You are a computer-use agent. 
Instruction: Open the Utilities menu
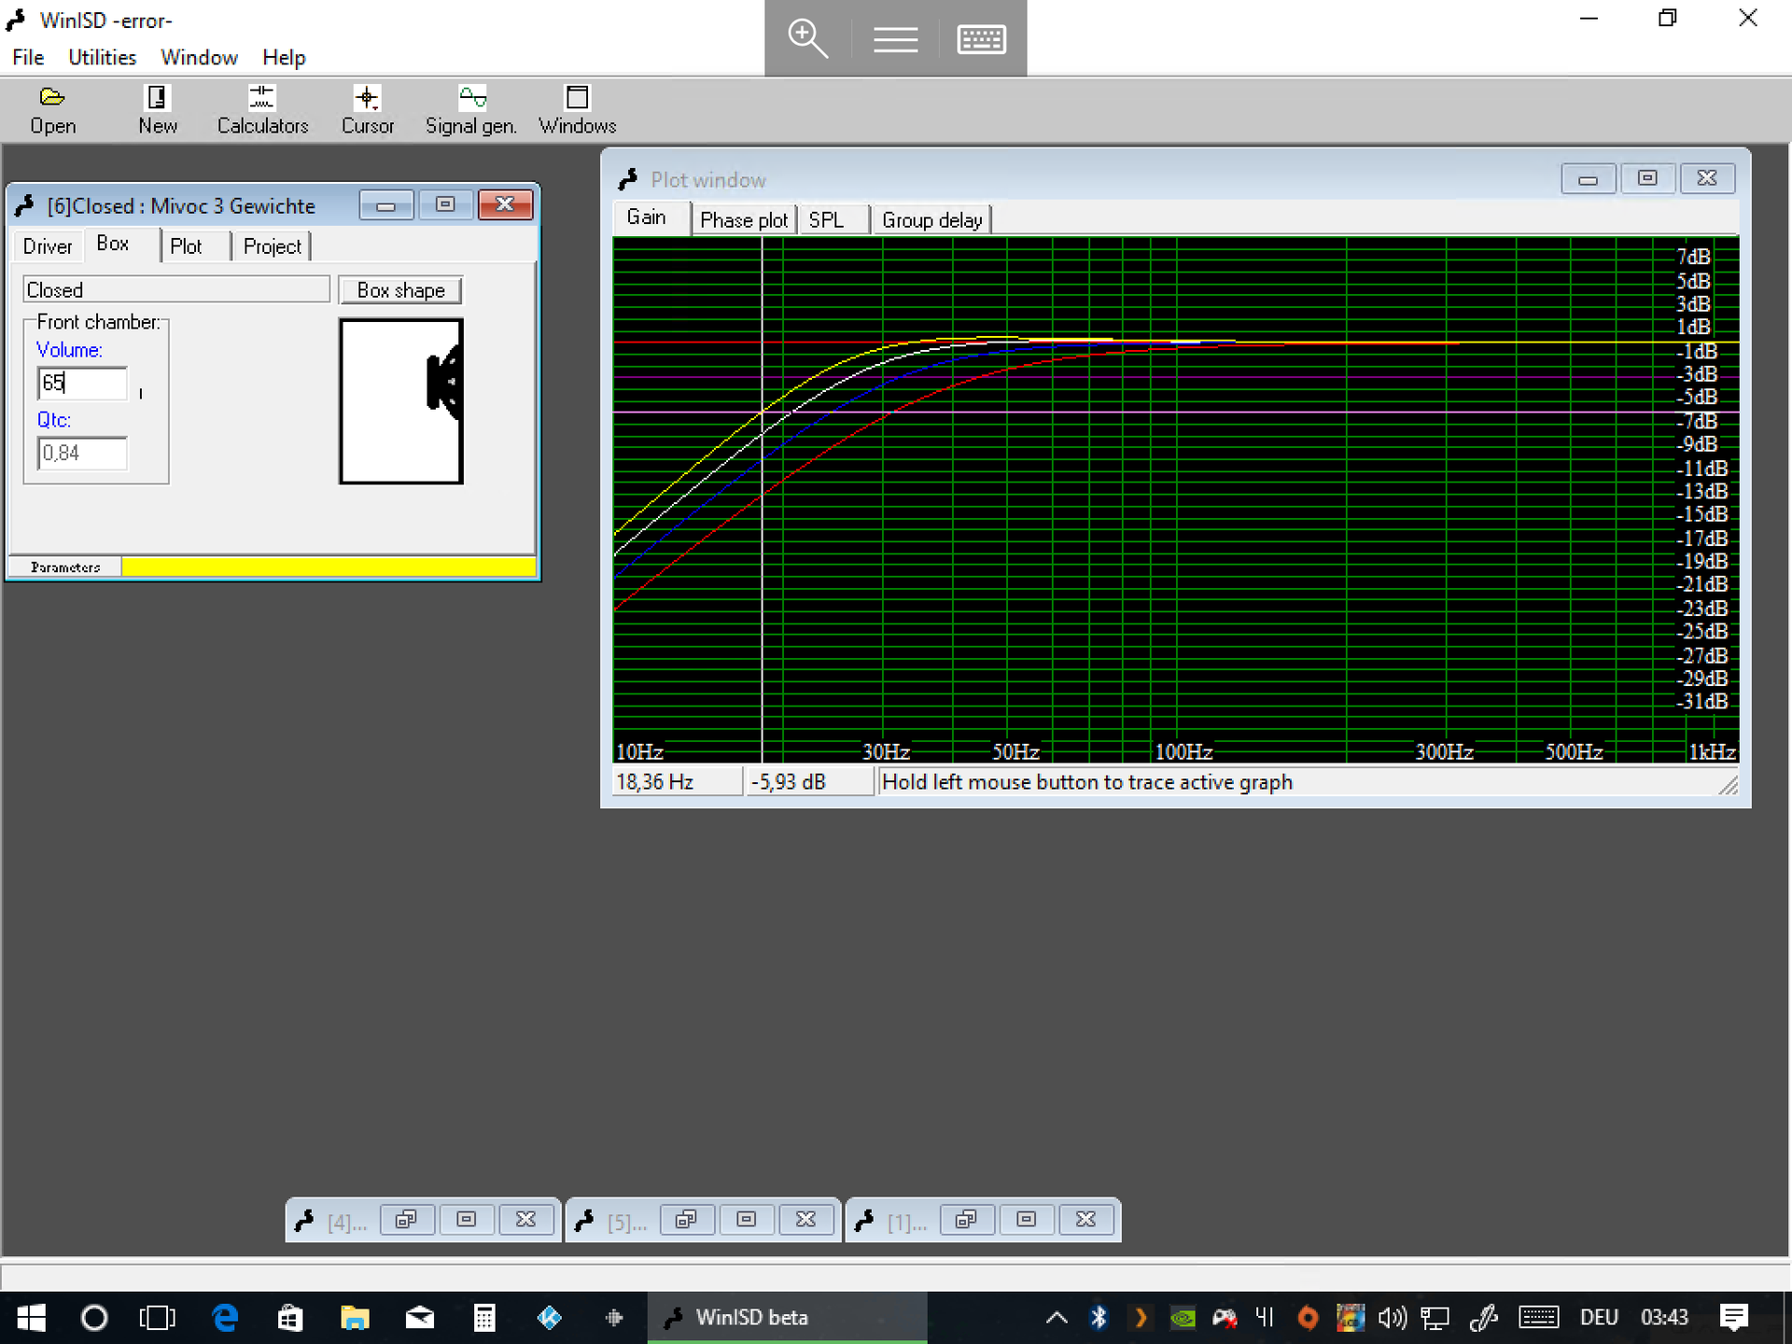click(103, 57)
